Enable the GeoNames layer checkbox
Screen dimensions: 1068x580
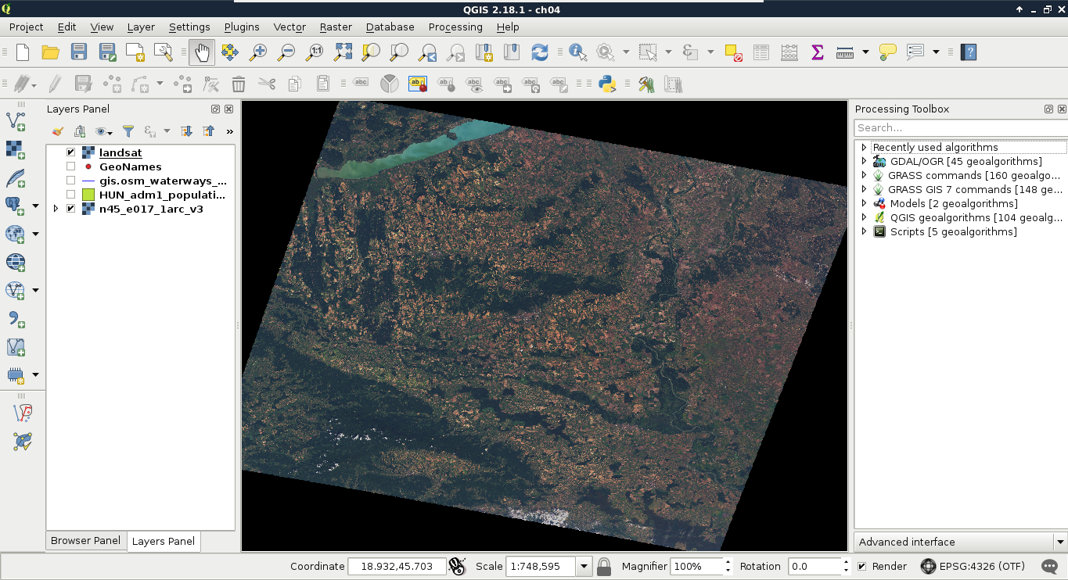pos(71,166)
